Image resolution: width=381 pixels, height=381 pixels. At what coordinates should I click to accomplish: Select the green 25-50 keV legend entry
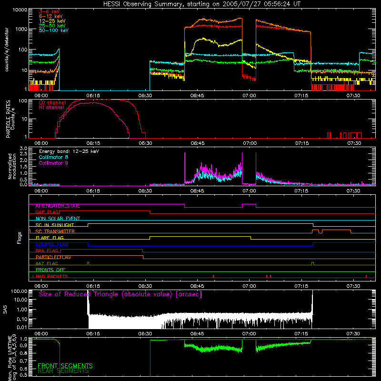click(x=52, y=26)
